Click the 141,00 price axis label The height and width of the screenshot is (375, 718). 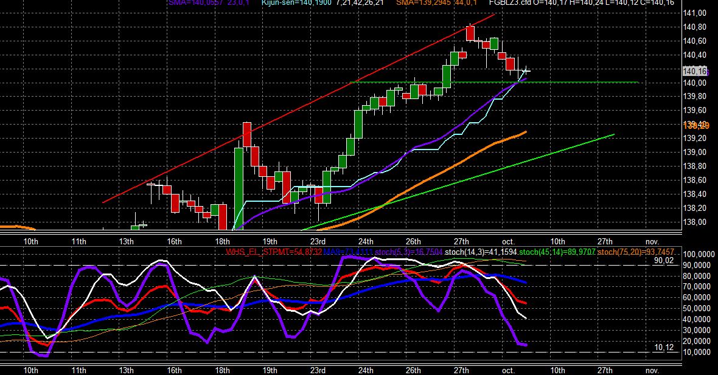694,13
